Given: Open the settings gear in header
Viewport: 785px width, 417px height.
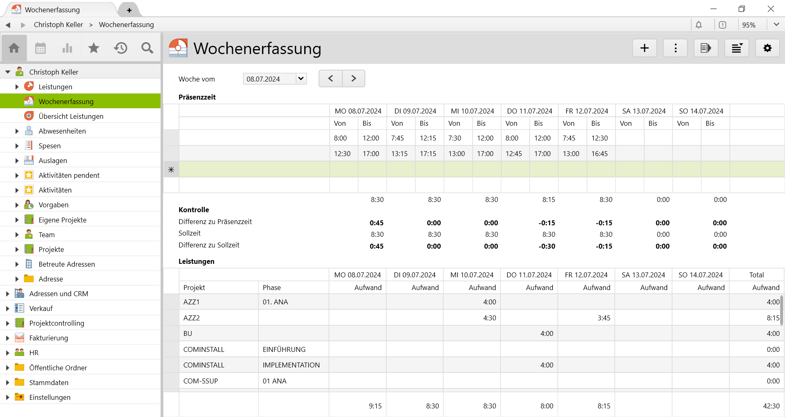Looking at the screenshot, I should coord(767,48).
